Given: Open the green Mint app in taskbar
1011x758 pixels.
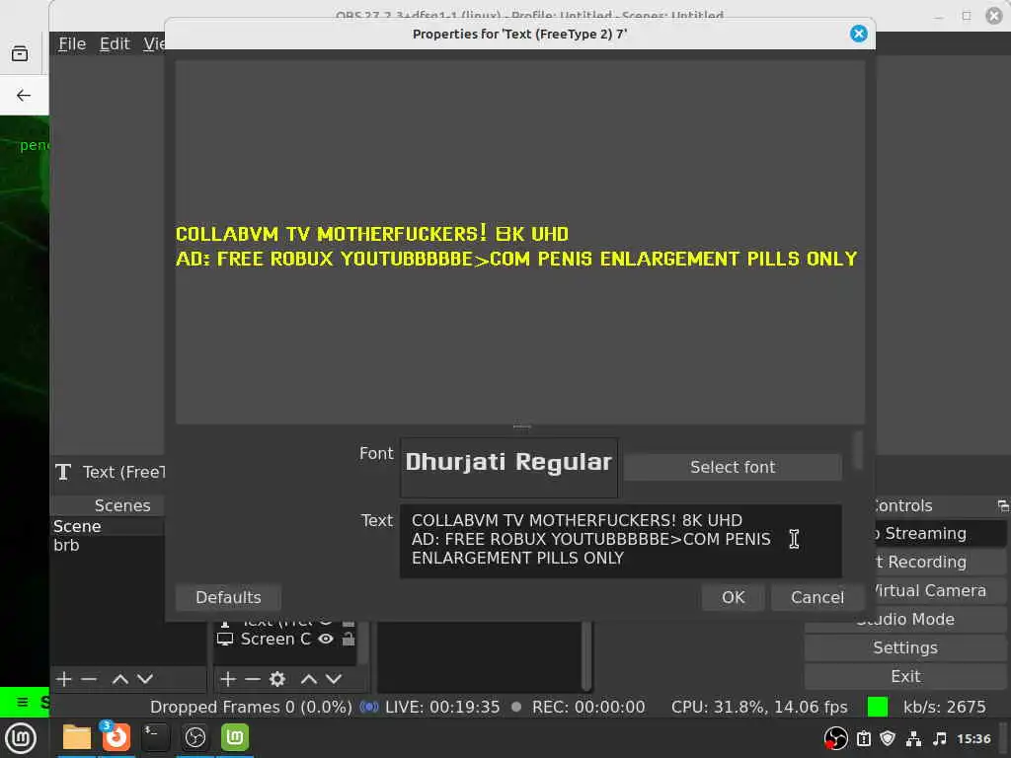Looking at the screenshot, I should coord(235,737).
